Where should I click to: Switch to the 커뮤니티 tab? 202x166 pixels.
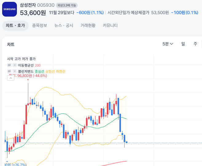click(x=110, y=25)
